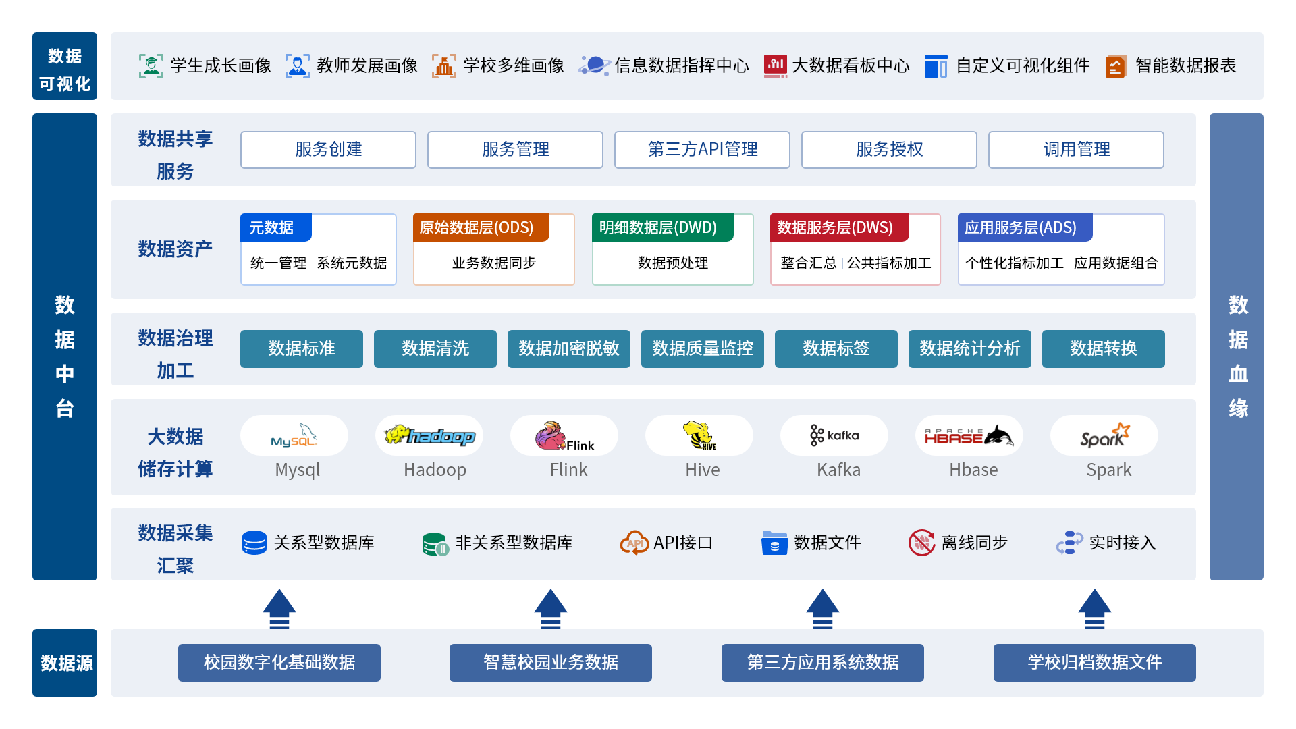Click the 教师发展画像 teacher icon

pos(297,66)
